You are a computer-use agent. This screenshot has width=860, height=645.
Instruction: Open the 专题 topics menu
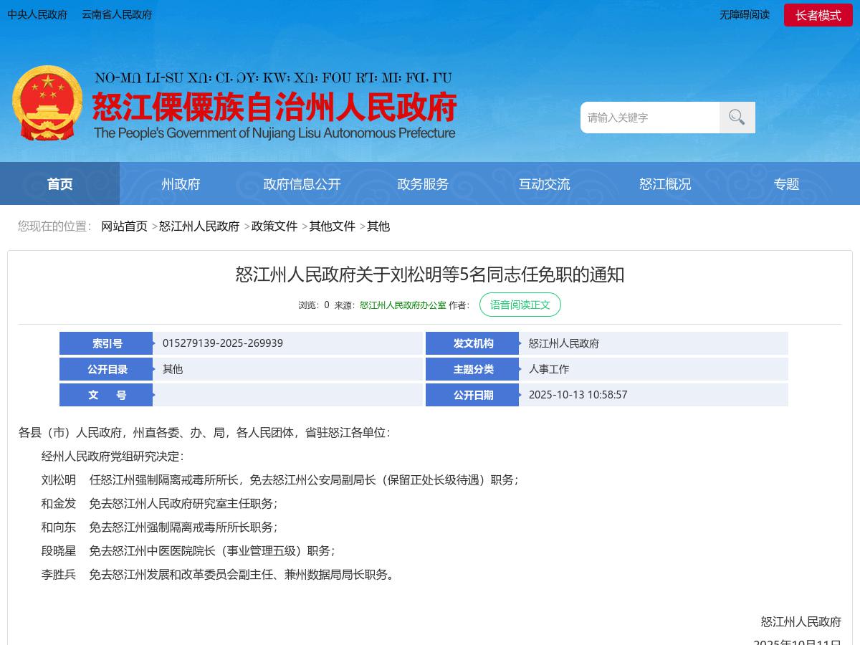click(786, 183)
